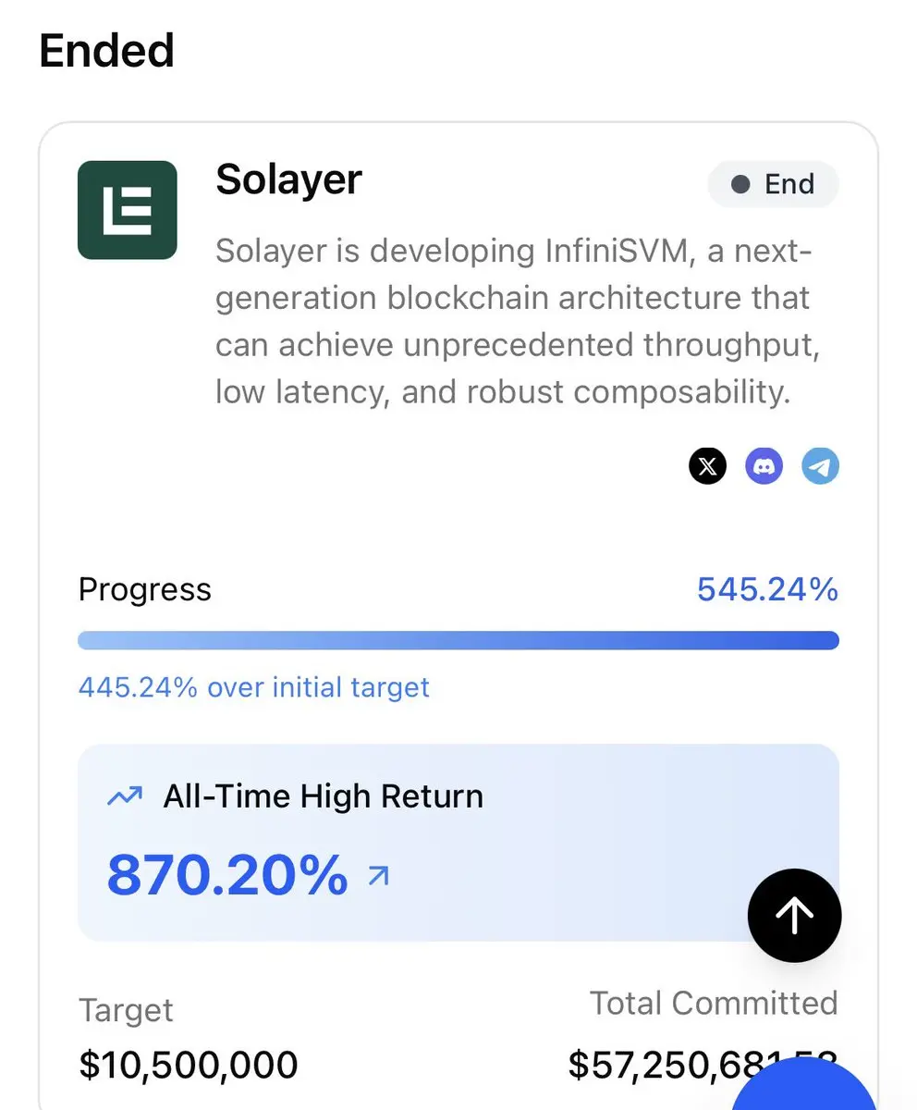The width and height of the screenshot is (917, 1110).
Task: Select the Ended section heading
Action: click(x=106, y=50)
